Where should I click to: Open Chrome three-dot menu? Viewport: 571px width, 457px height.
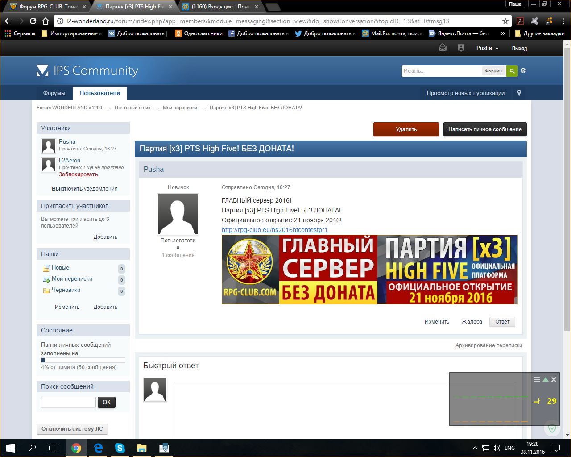pyautogui.click(x=563, y=21)
